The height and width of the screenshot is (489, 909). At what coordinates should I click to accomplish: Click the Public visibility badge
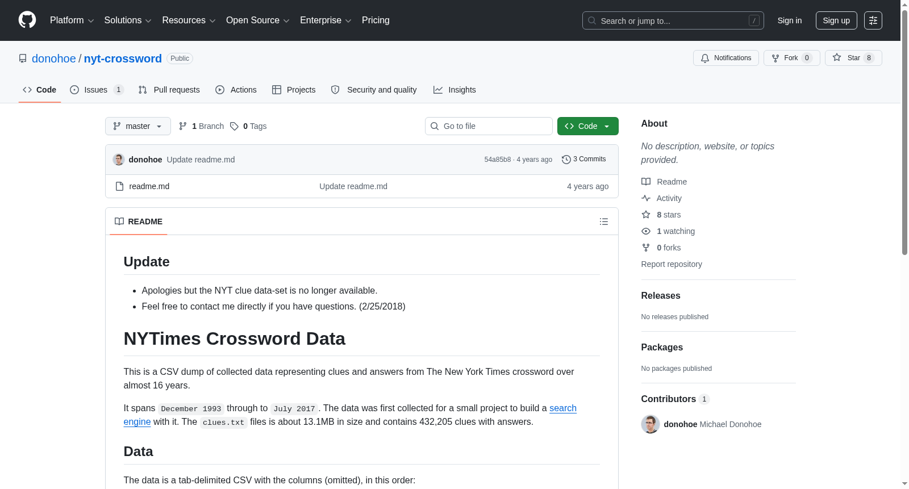coord(180,58)
